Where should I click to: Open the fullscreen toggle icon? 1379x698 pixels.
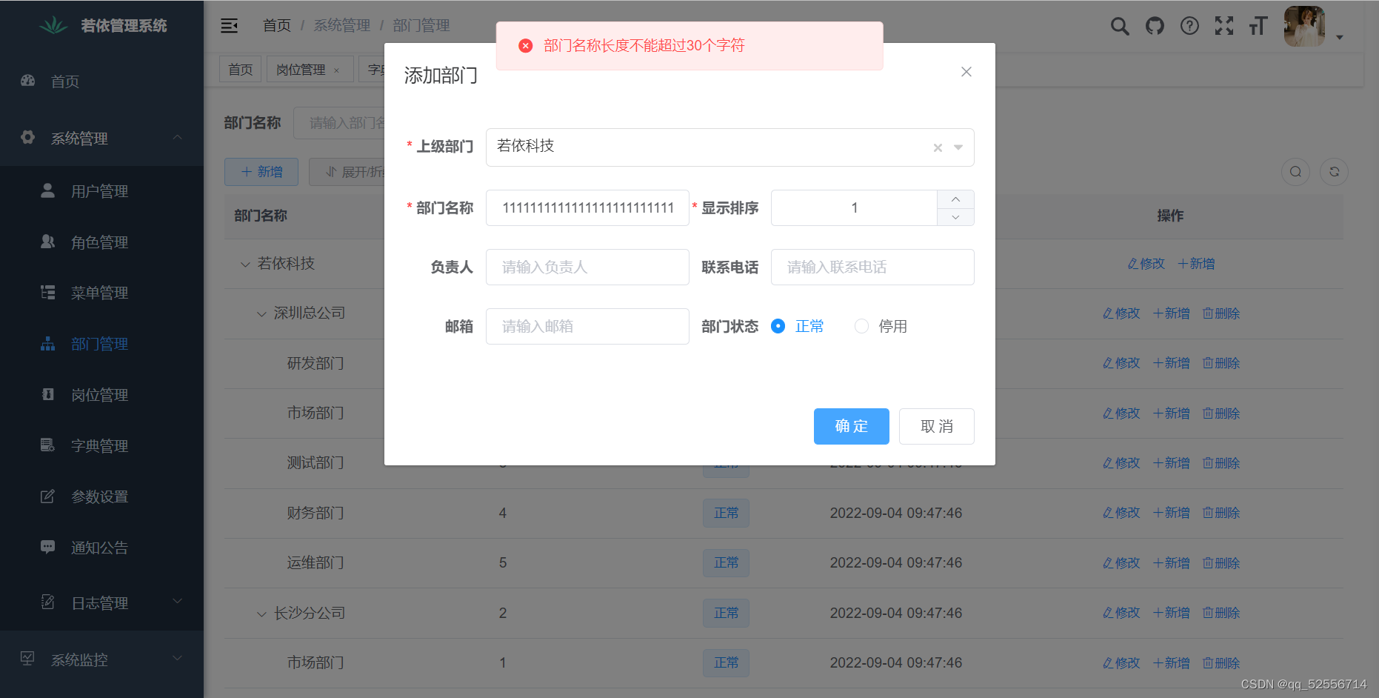1224,25
